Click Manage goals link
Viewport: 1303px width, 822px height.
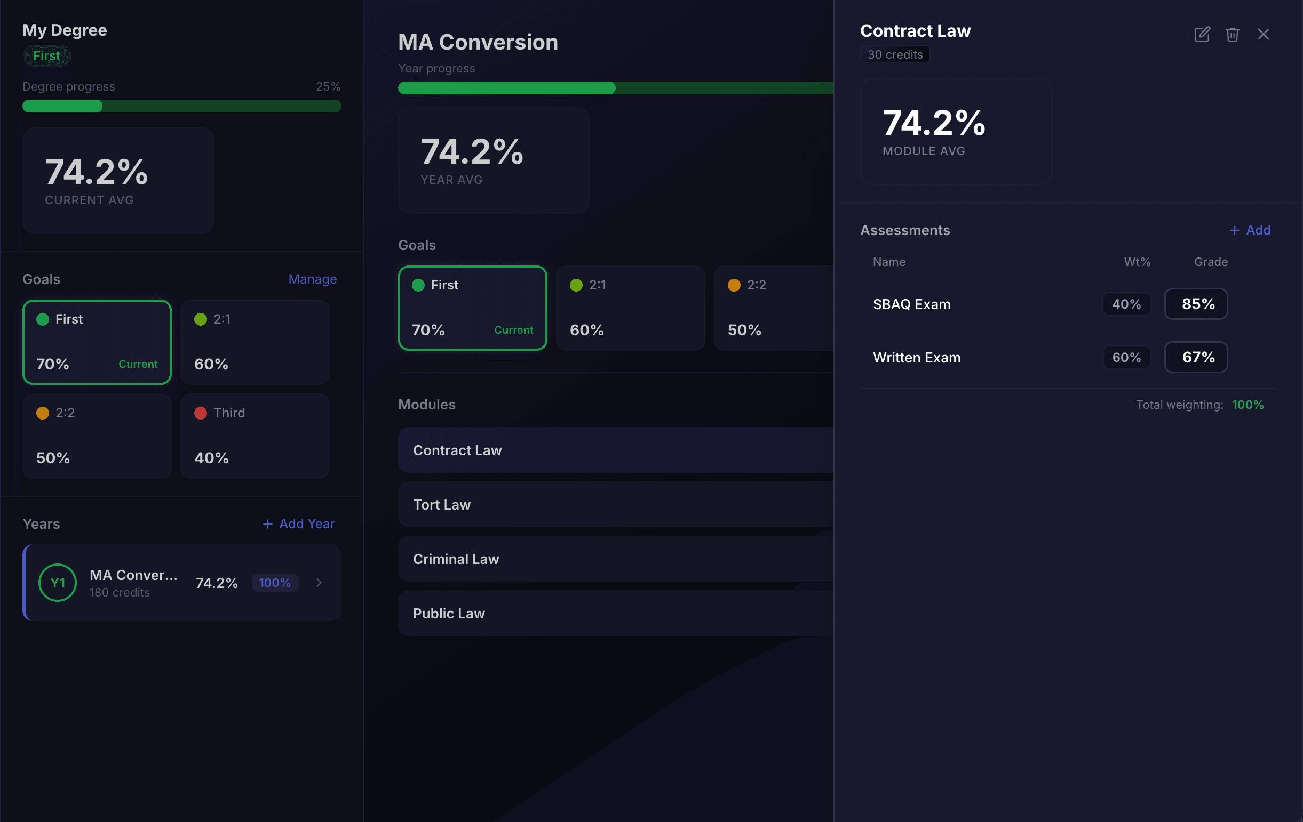coord(313,279)
